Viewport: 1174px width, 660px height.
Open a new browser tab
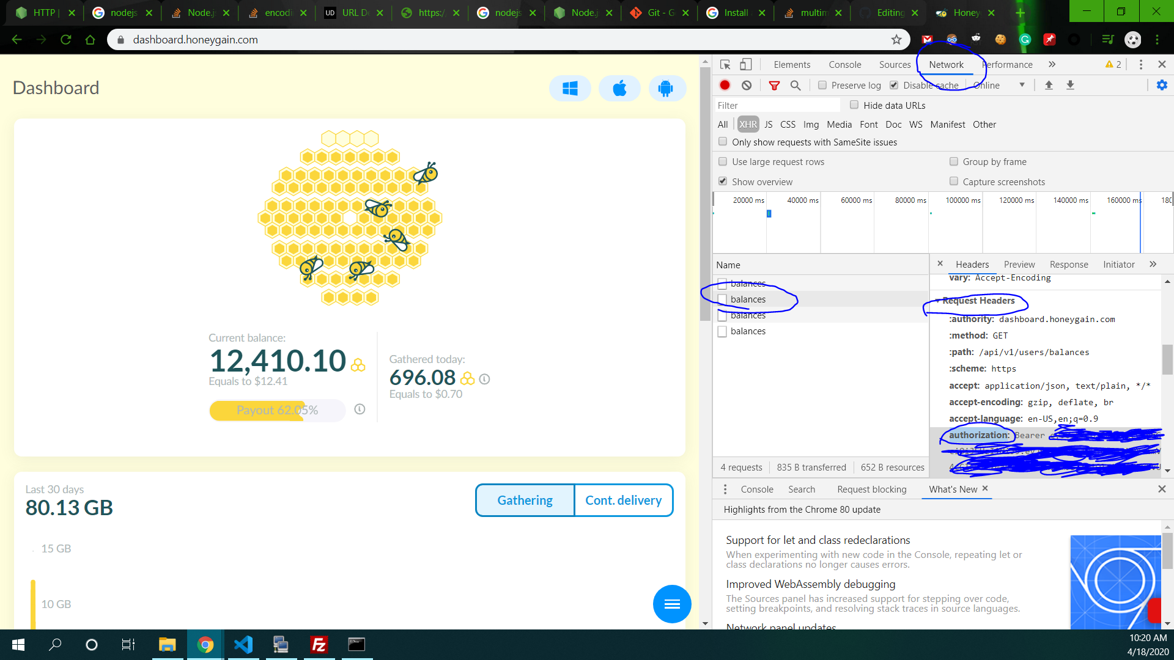1020,12
